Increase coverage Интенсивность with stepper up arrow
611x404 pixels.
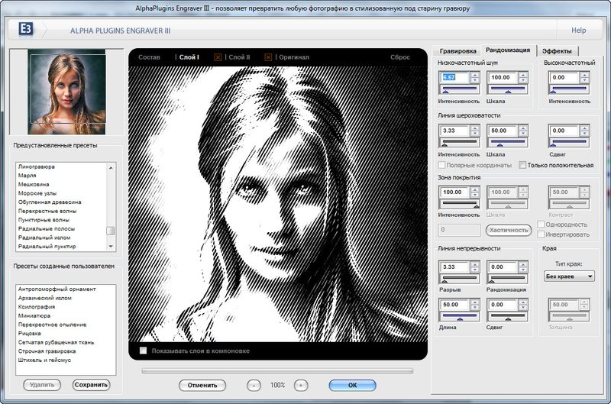pos(474,189)
